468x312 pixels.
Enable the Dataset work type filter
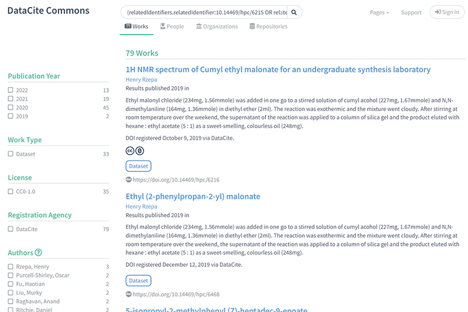pos(11,154)
